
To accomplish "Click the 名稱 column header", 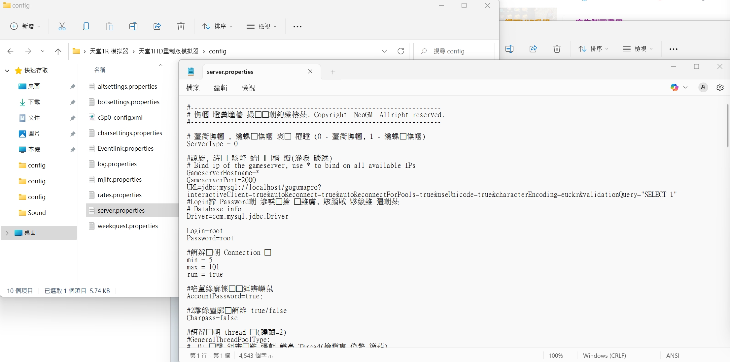I will (100, 70).
